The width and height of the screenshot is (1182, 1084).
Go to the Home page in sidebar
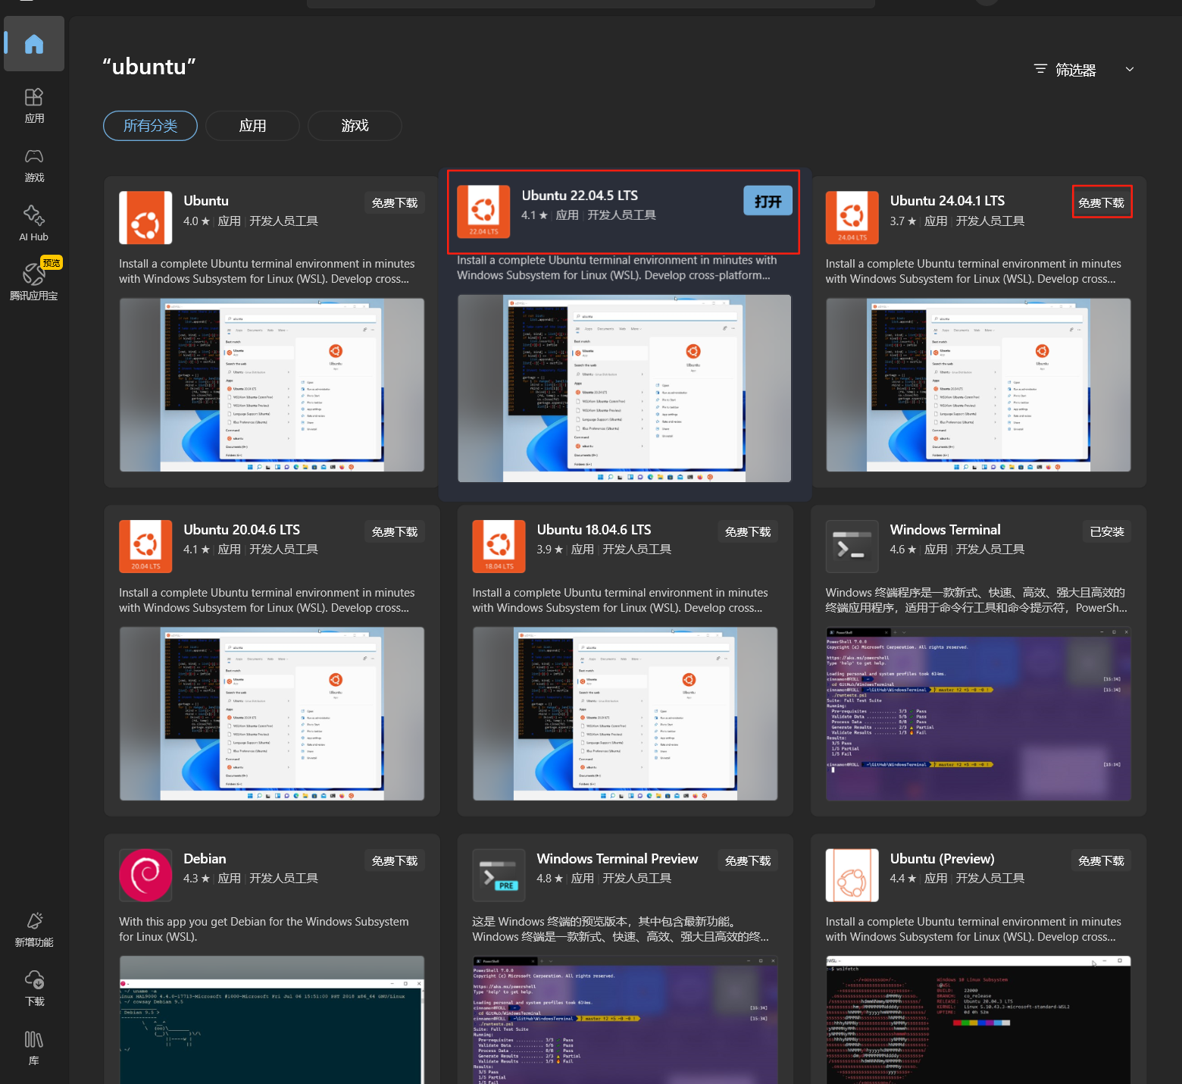34,44
